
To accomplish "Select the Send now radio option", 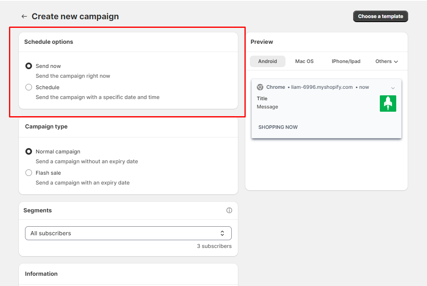I will tap(29, 66).
